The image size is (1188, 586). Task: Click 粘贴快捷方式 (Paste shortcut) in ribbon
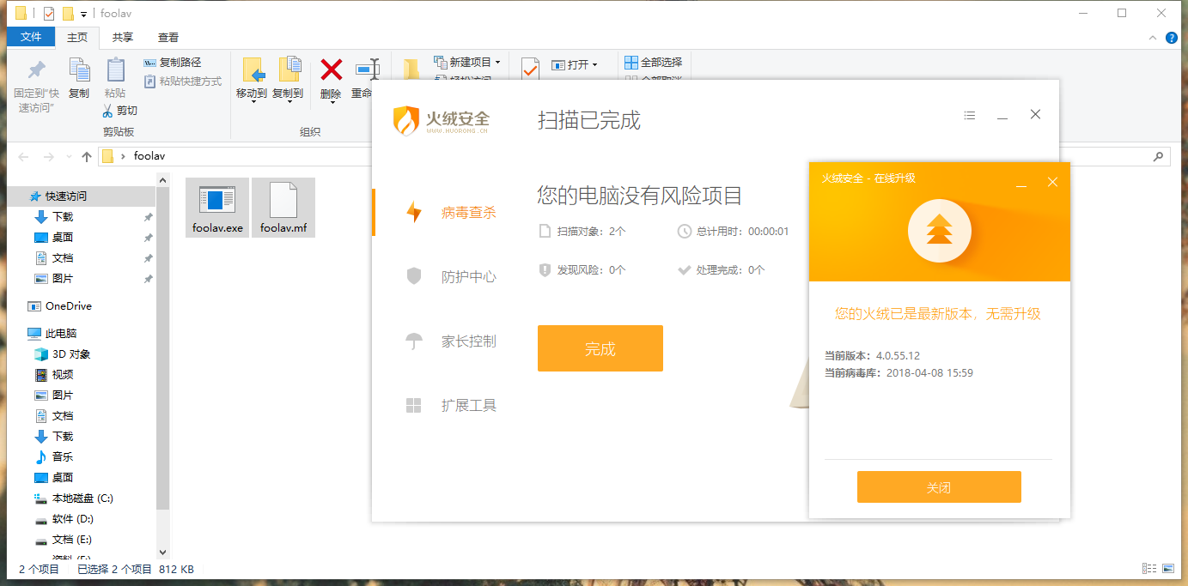click(182, 82)
